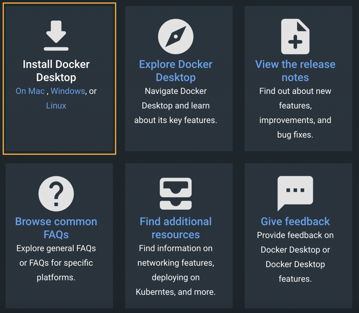Click the compass icon for Explore Docker Desktop
The width and height of the screenshot is (359, 313).
(176, 36)
